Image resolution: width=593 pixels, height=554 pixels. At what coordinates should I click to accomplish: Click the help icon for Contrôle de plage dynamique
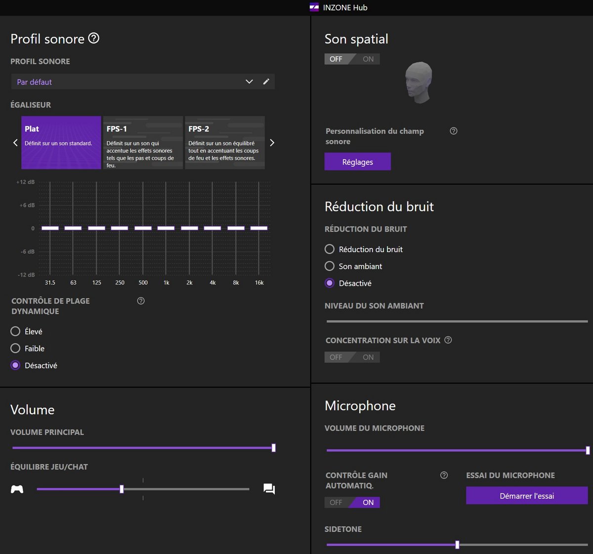[140, 301]
